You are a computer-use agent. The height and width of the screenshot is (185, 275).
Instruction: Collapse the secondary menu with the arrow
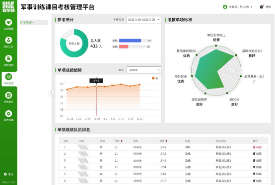tap(52, 92)
